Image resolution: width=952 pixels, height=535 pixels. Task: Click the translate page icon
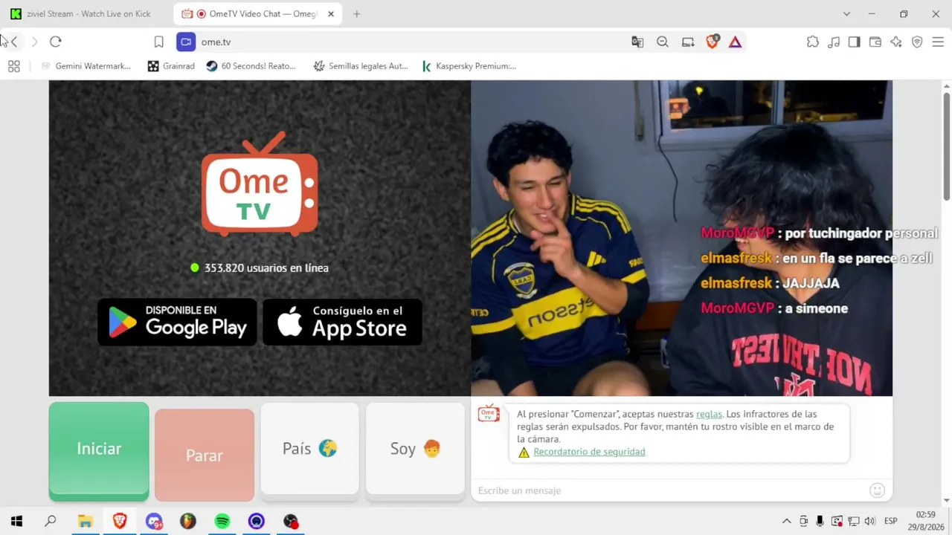[x=637, y=42]
